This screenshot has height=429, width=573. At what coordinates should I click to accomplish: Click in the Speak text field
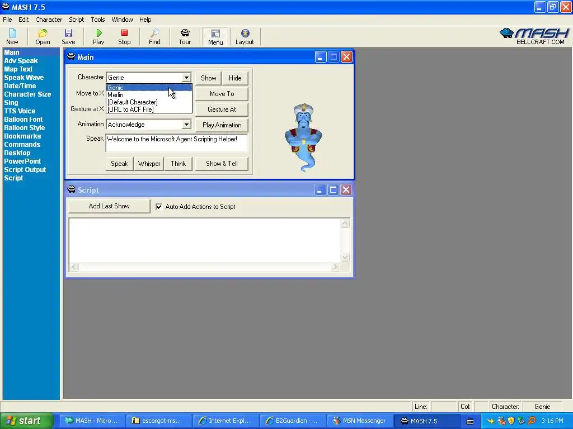[x=177, y=143]
